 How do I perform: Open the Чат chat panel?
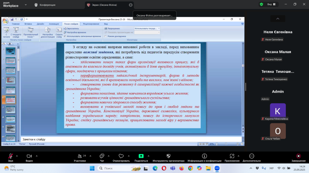pyautogui.click(x=102, y=156)
